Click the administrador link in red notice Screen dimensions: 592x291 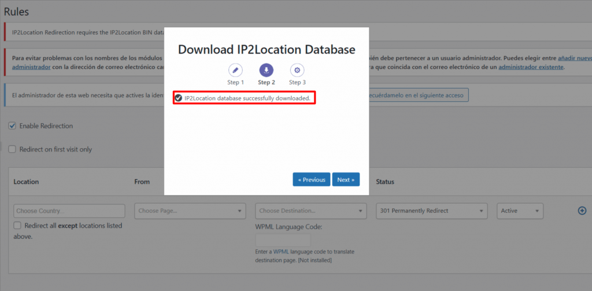[31, 67]
